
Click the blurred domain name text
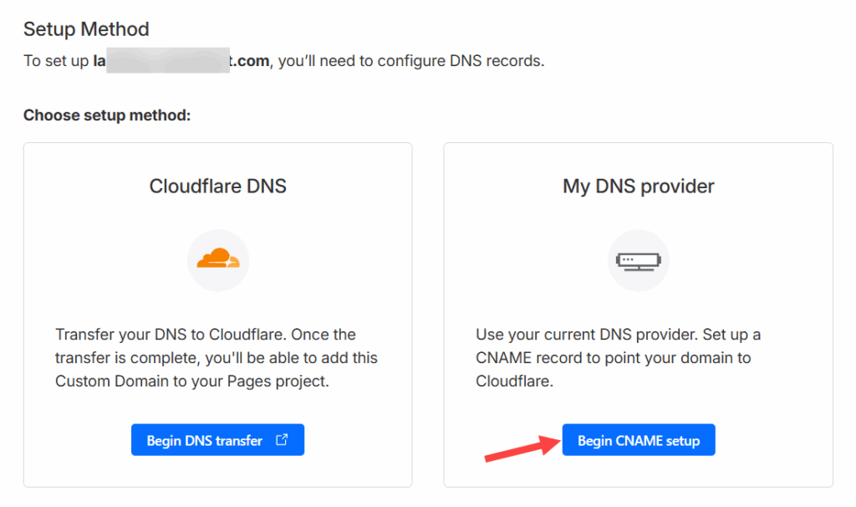167,61
